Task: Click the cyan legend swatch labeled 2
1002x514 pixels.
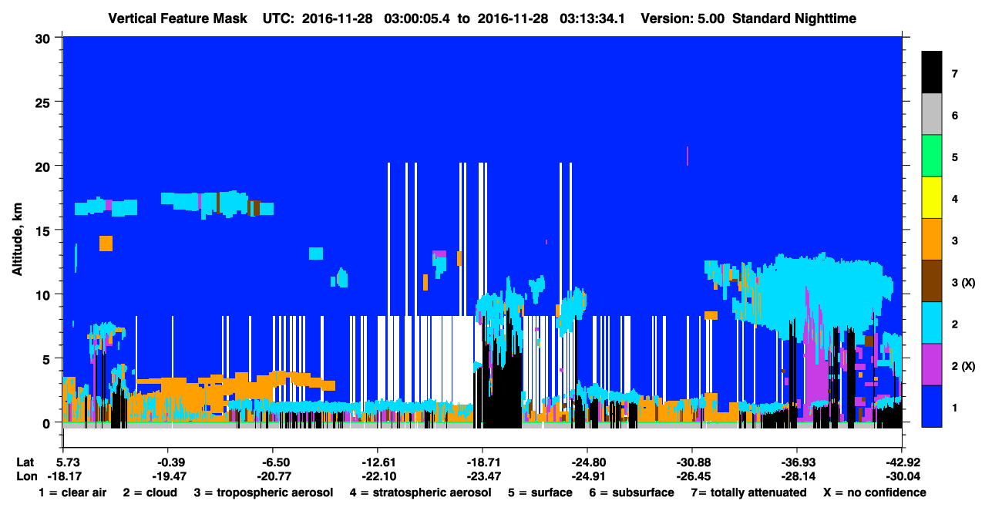Action: tap(932, 323)
